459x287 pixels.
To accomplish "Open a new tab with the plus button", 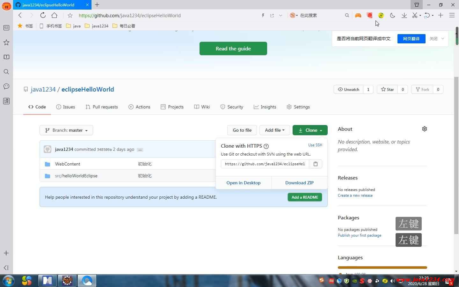I will pyautogui.click(x=97, y=5).
